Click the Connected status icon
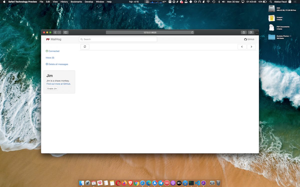Viewport: 300px width, 187px height. pyautogui.click(x=46, y=51)
